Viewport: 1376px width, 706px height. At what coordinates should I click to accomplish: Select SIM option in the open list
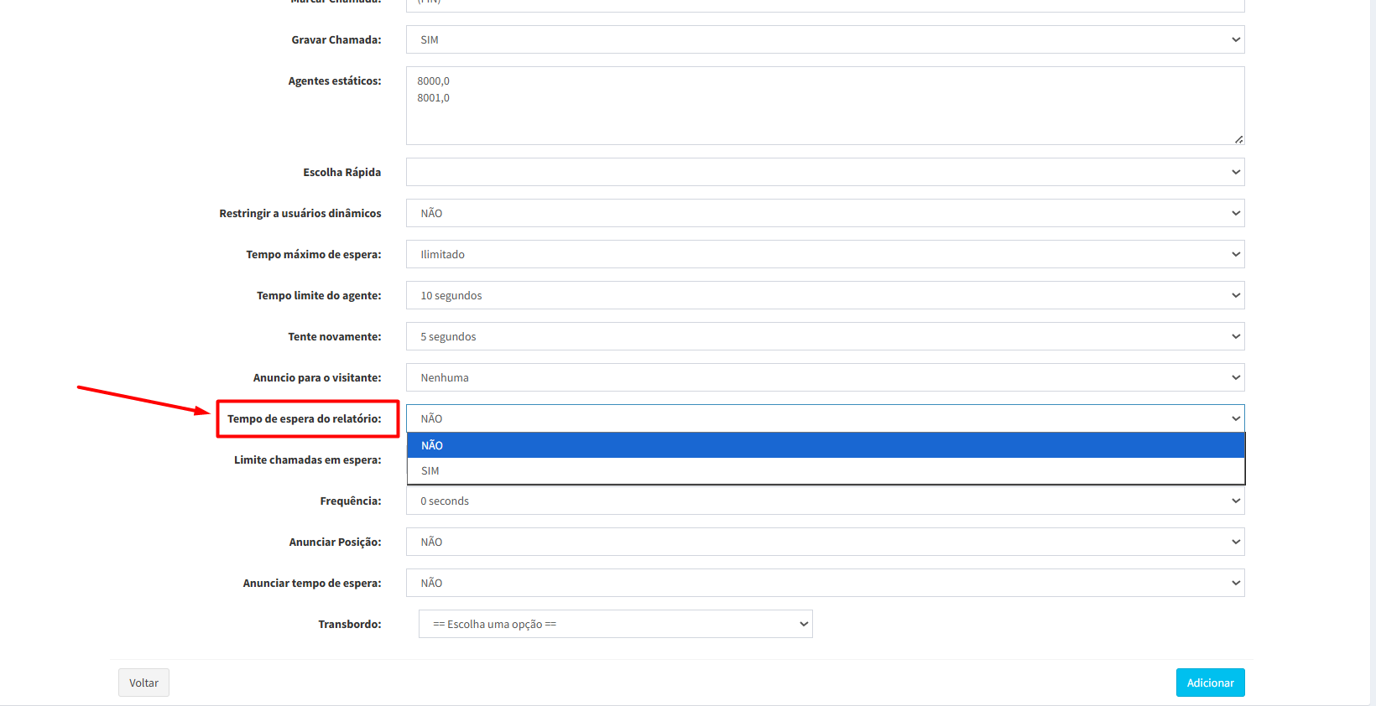[x=824, y=470]
